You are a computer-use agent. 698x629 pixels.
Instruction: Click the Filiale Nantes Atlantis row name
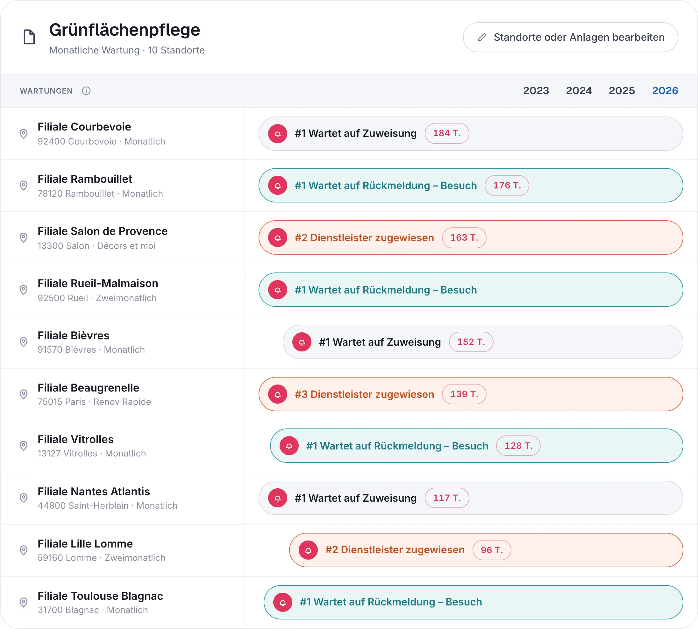coord(94,492)
